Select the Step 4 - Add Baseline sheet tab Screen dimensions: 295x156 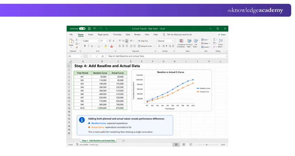pos(99,141)
